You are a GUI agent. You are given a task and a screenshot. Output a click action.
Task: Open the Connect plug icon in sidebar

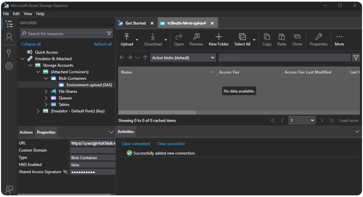[x=9, y=52]
